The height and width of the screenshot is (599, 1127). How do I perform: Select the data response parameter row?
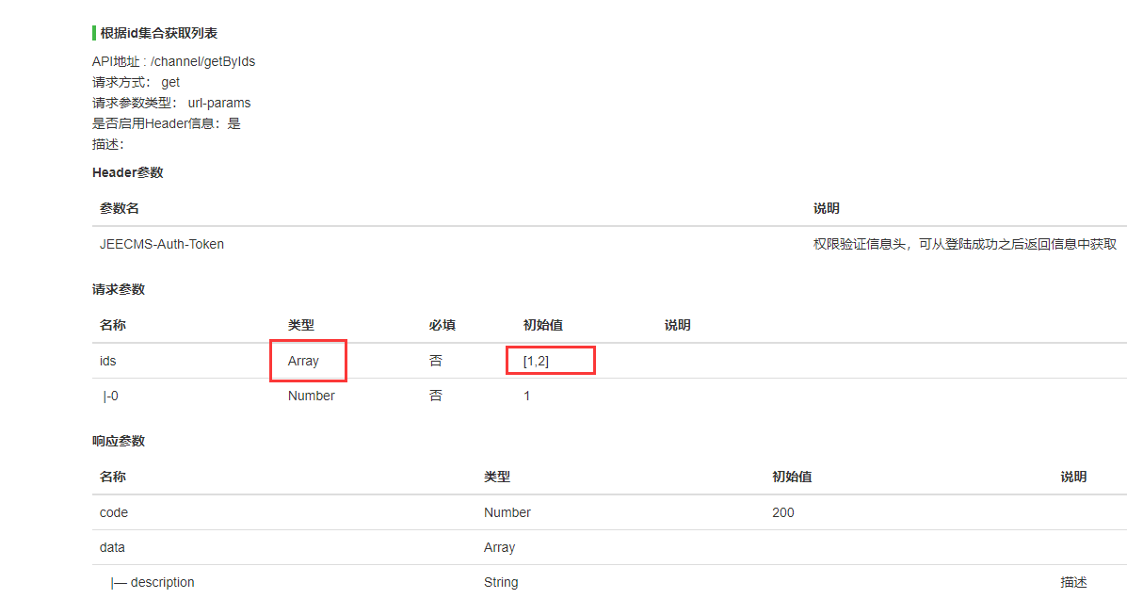[112, 547]
